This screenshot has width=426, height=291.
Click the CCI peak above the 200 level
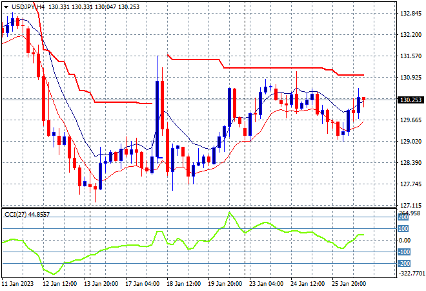coord(230,213)
